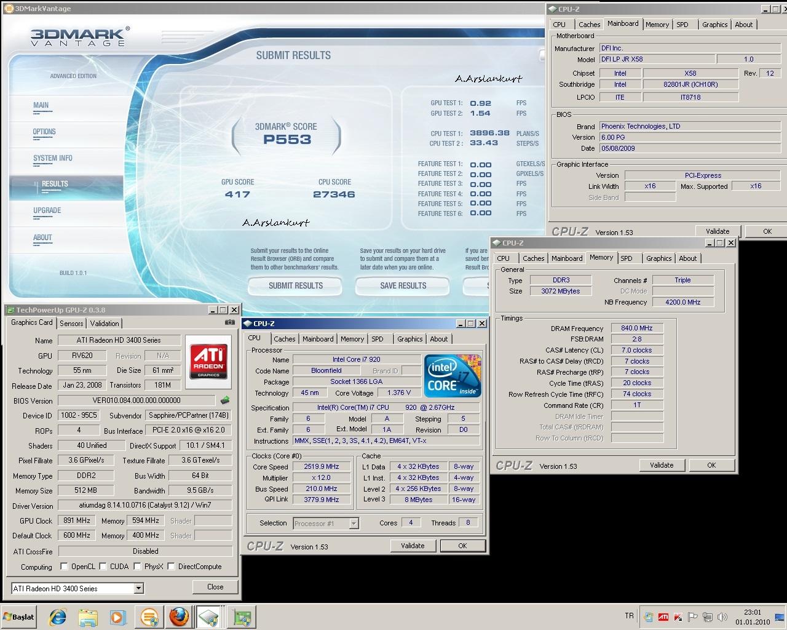Click Validate in CPU-Z processor window
Viewport: 787px width, 630px height.
pyautogui.click(x=413, y=546)
